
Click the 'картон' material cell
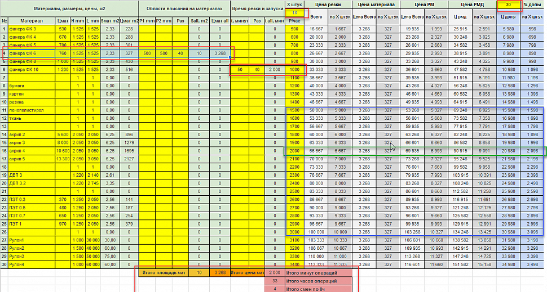click(32, 94)
